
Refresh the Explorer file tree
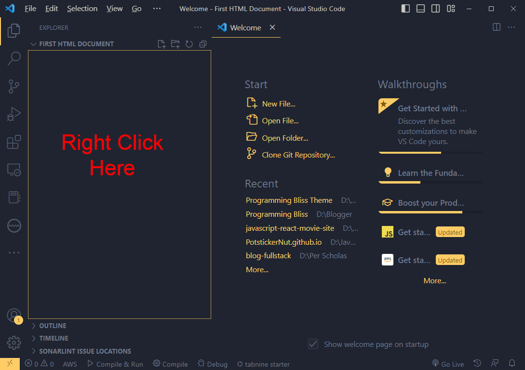189,44
